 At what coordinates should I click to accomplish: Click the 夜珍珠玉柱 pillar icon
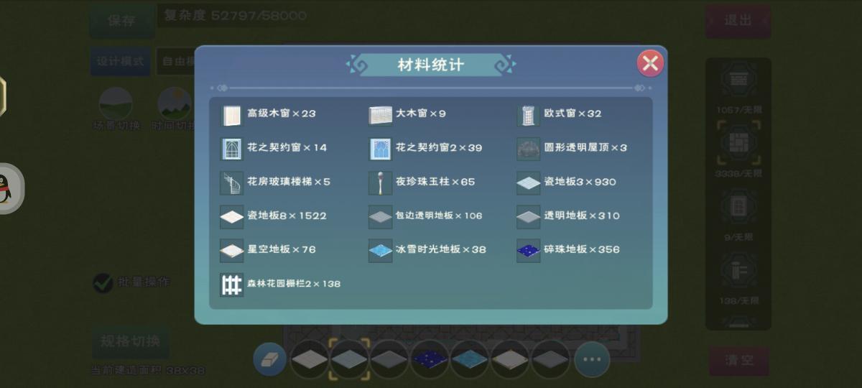(380, 183)
